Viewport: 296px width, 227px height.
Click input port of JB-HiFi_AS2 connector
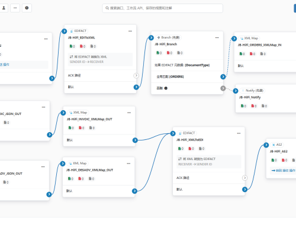(266, 145)
